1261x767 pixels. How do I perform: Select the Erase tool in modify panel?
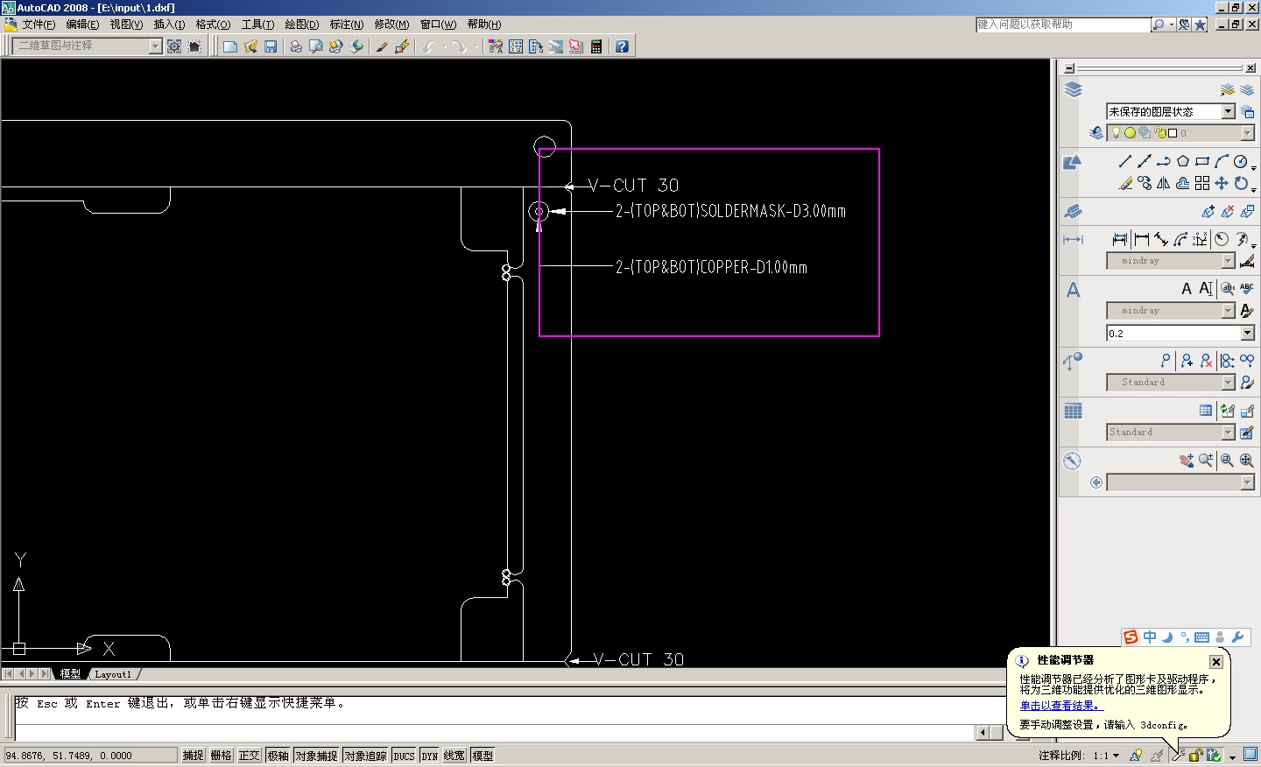[1125, 183]
